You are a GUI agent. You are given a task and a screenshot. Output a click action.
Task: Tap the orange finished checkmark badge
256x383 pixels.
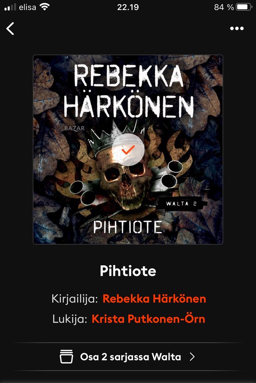click(x=128, y=150)
